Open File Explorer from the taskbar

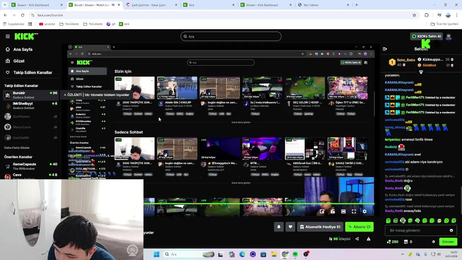[274, 254]
